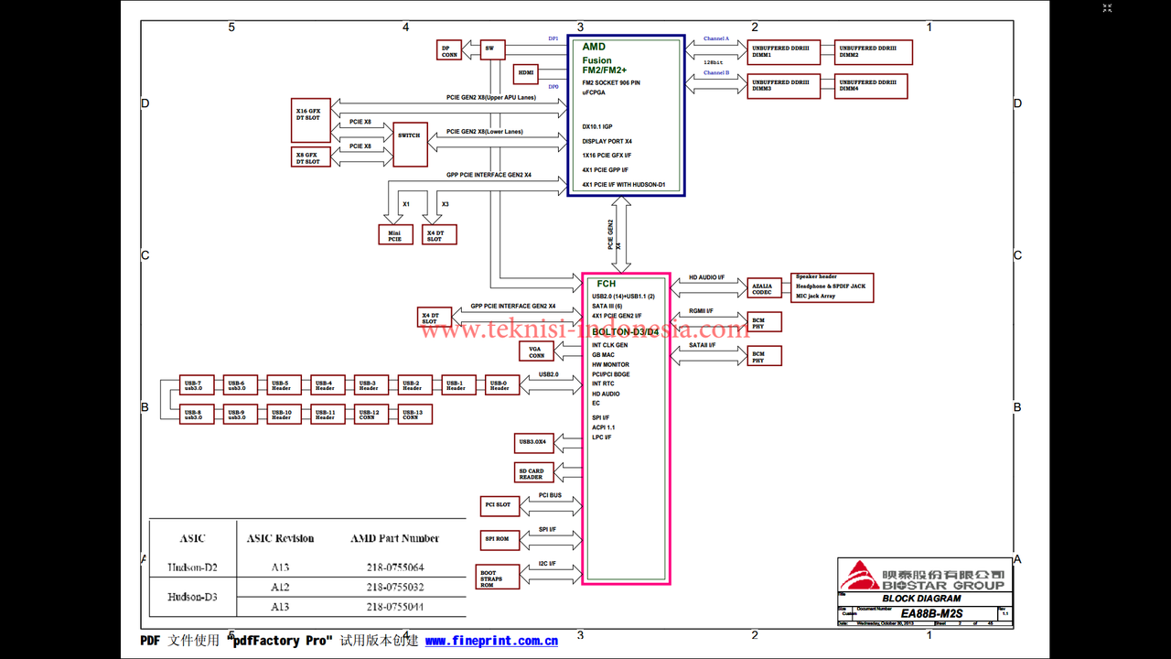Select the FCH block heading
The image size is (1171, 659).
point(607,284)
